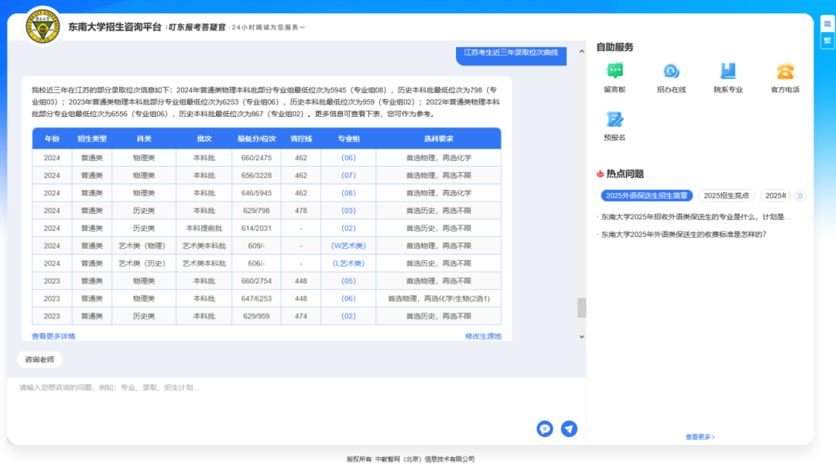Click the 热点问题 heading
This screenshot has height=464, width=836.
point(625,174)
